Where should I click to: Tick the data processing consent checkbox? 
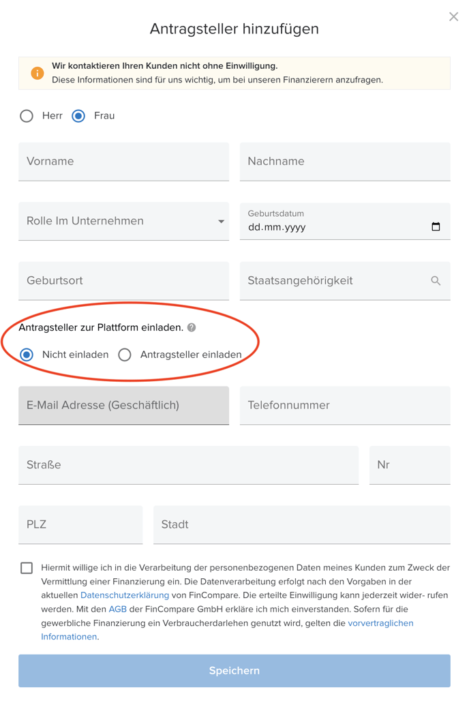(27, 568)
